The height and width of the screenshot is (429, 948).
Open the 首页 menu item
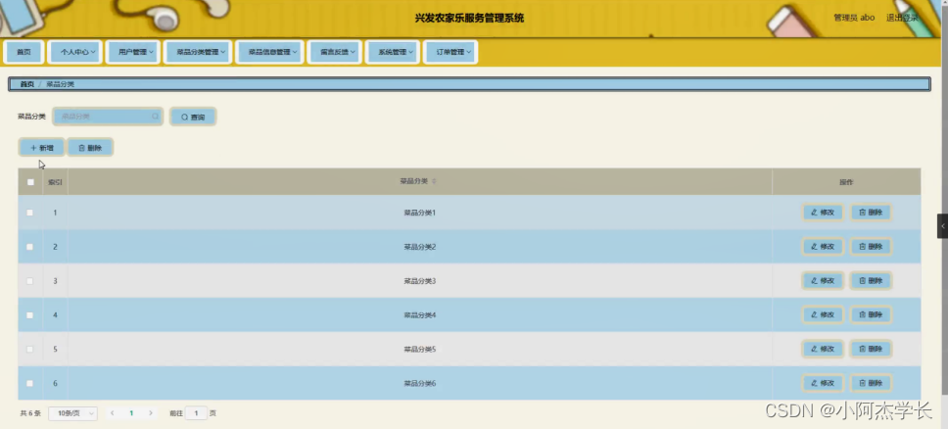24,52
